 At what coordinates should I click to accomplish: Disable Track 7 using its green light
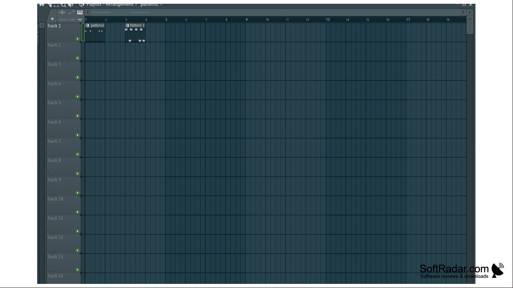click(78, 154)
